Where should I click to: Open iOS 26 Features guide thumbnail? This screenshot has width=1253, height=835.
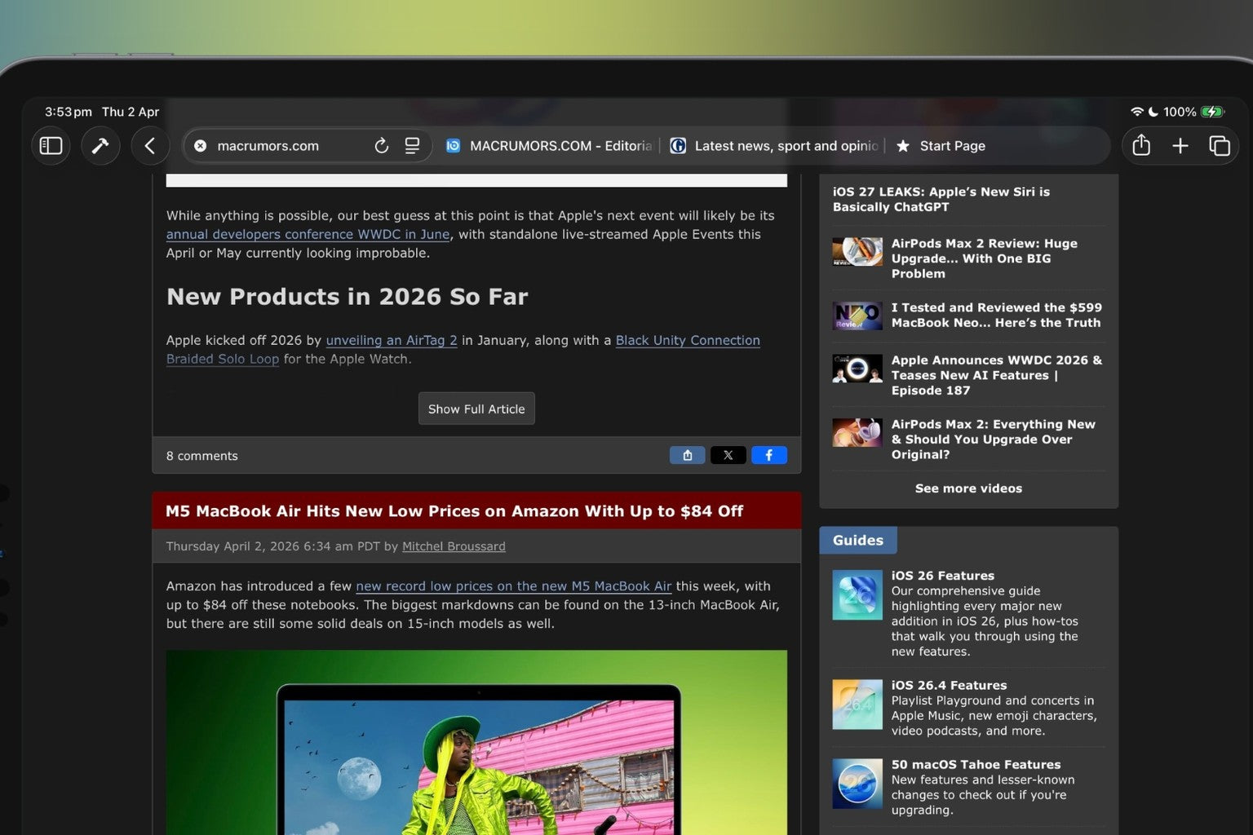tap(857, 594)
